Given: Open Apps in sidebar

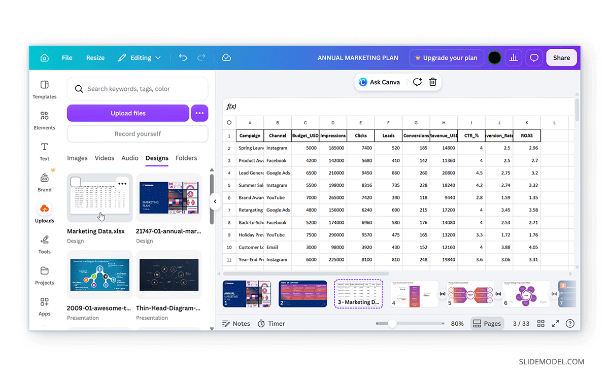Looking at the screenshot, I should point(45,306).
